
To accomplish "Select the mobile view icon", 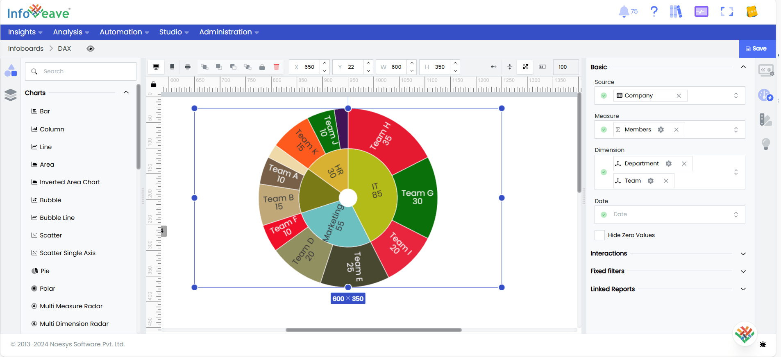I will pos(172,67).
